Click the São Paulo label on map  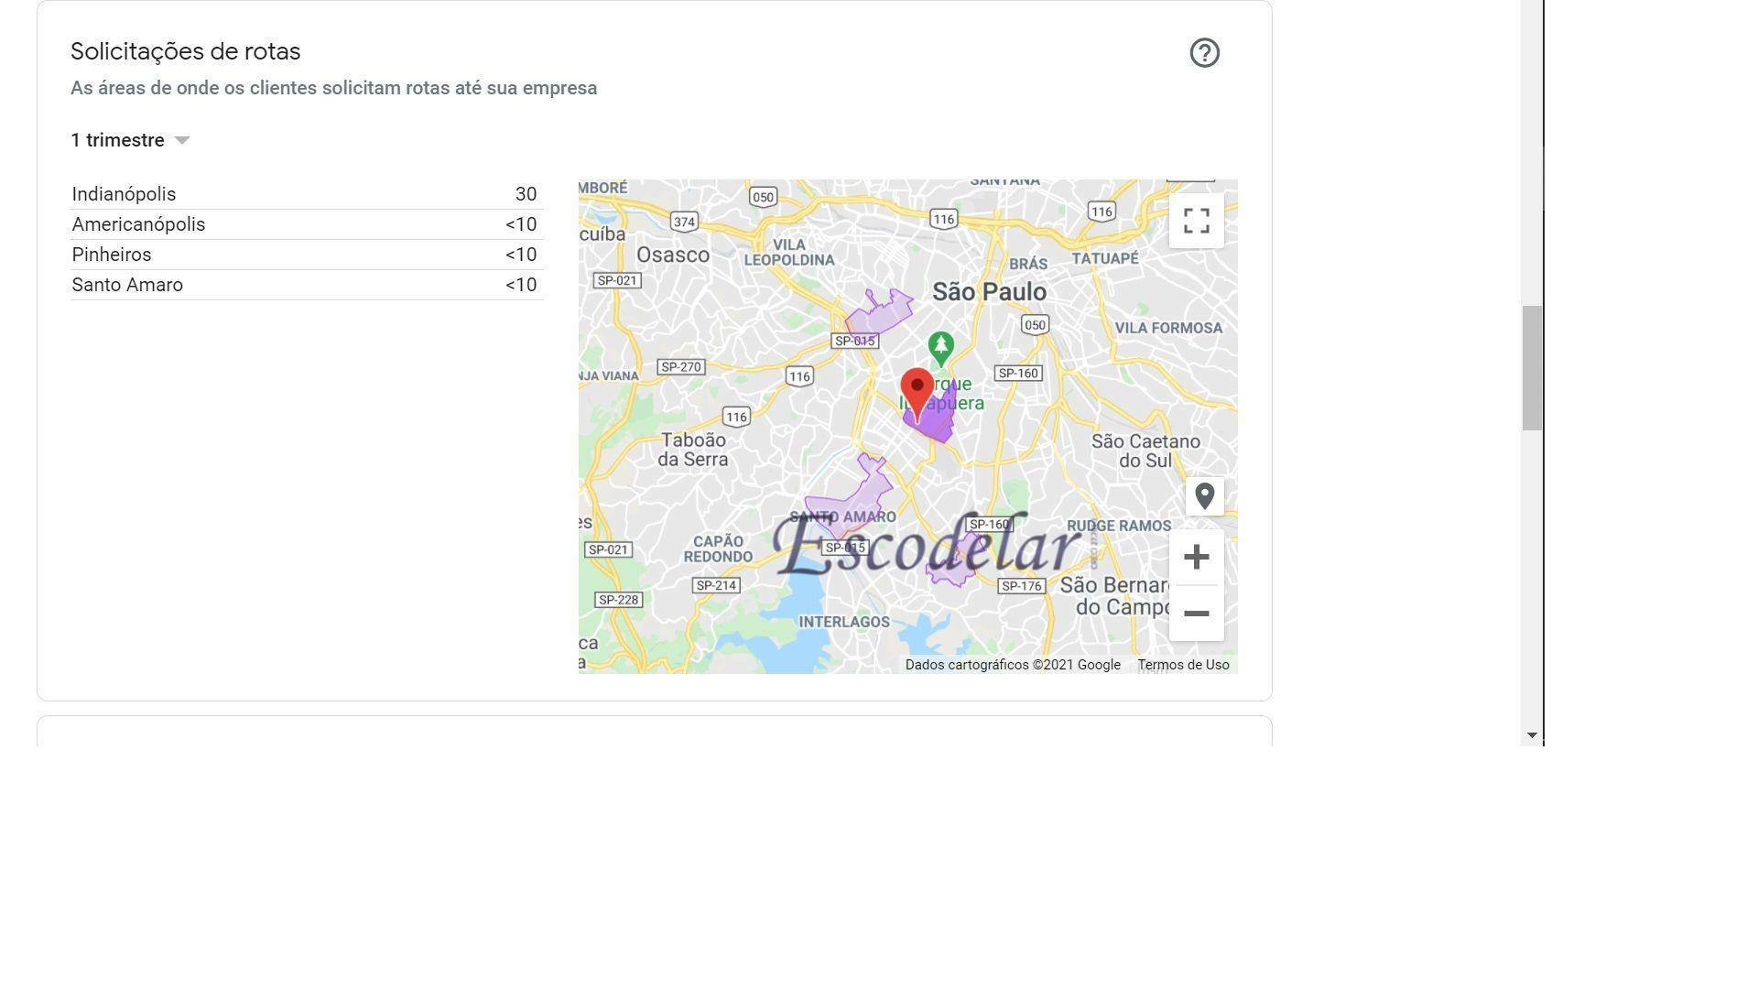pos(989,292)
